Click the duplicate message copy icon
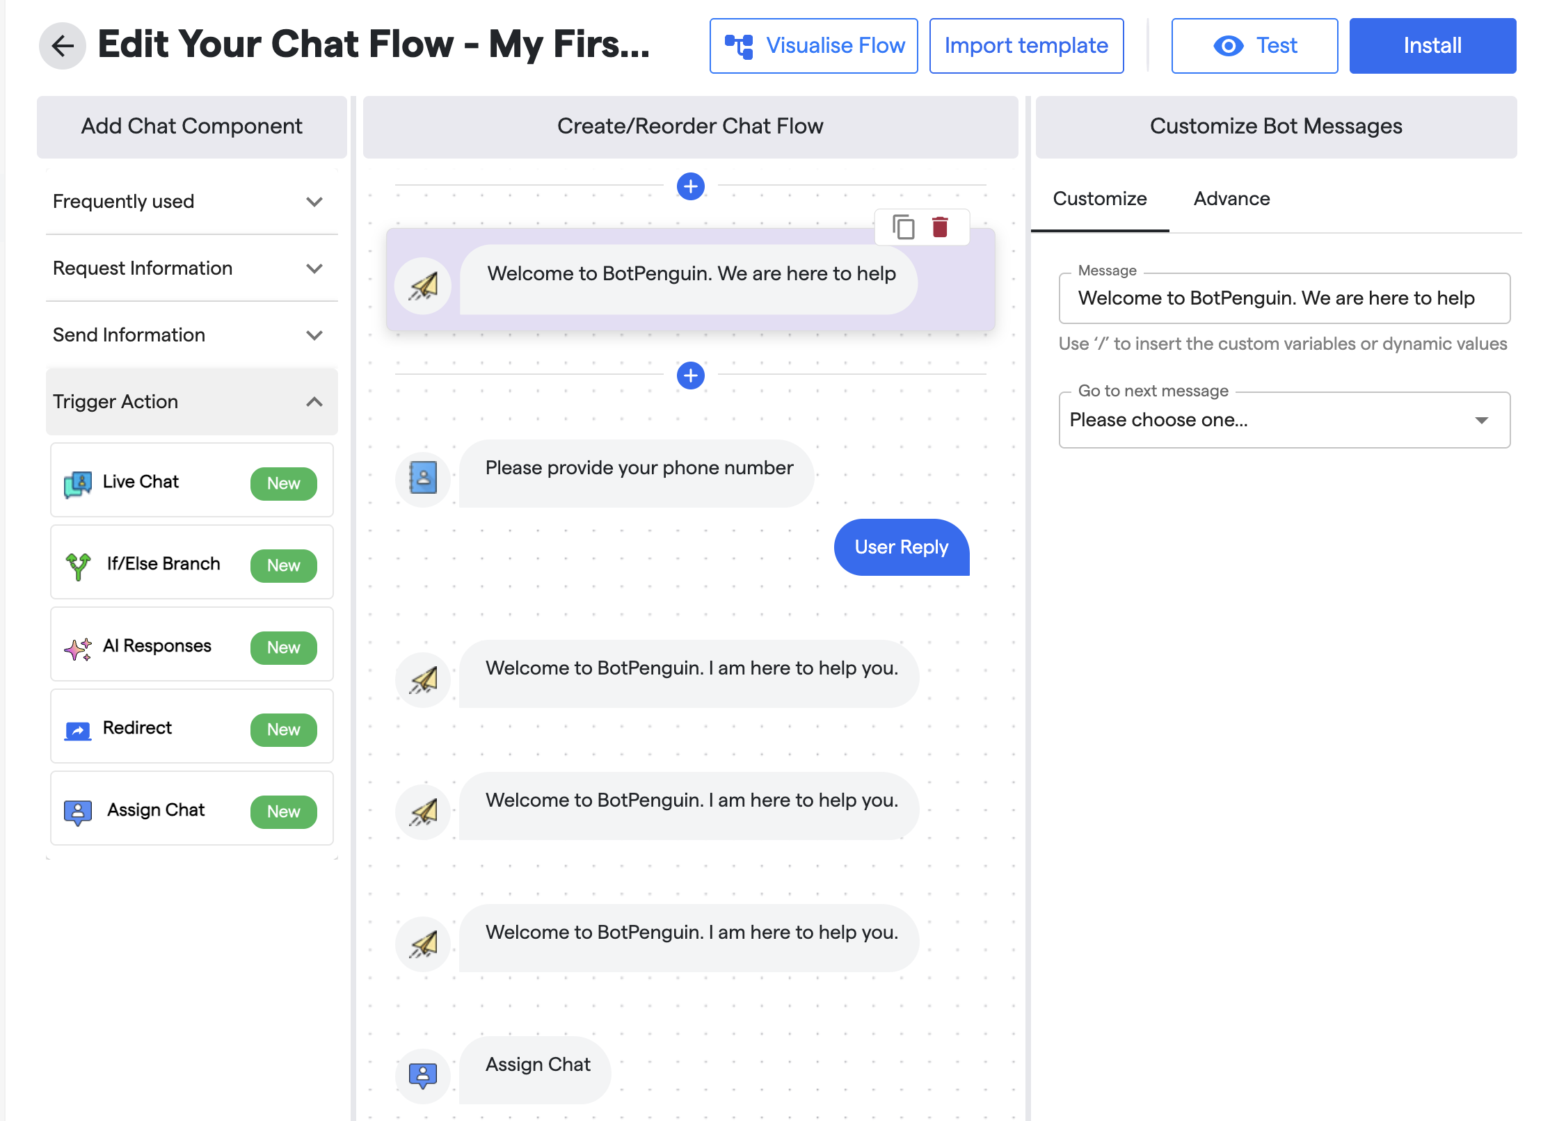The width and height of the screenshot is (1550, 1121). [903, 227]
